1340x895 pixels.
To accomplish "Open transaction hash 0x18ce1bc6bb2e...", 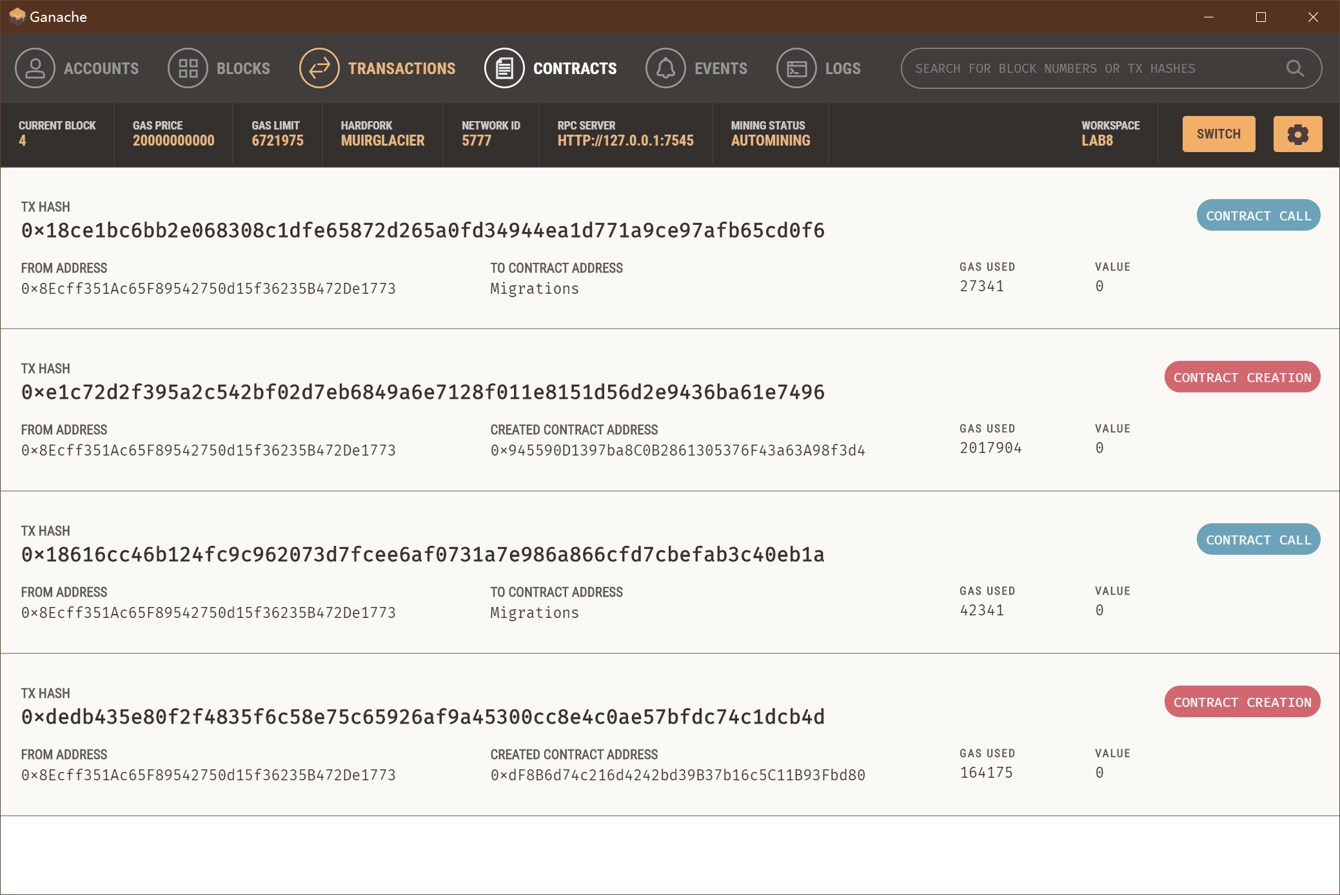I will [423, 231].
